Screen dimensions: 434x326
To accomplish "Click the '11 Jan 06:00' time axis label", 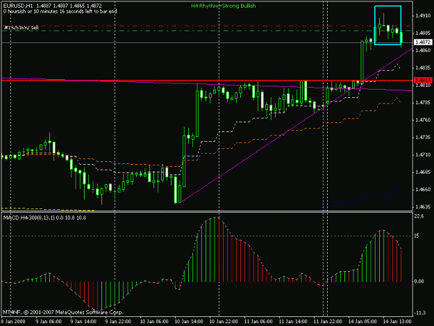I will tap(258, 322).
